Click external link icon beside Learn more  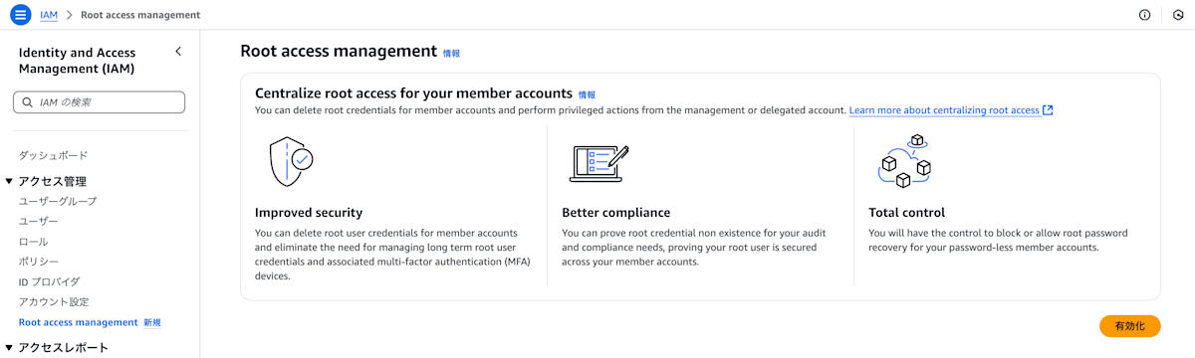(1048, 110)
